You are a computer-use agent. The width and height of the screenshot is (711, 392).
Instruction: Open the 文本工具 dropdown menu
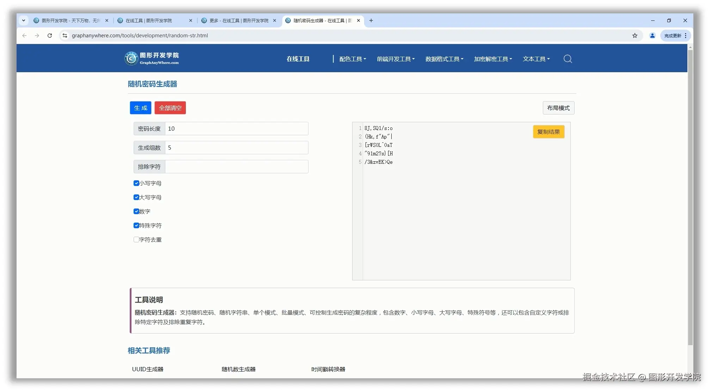(x=536, y=59)
